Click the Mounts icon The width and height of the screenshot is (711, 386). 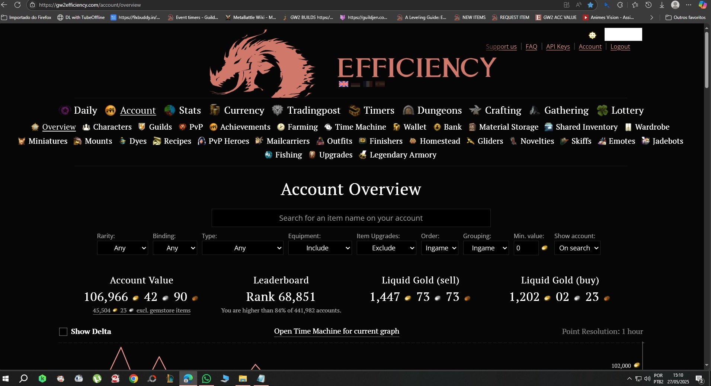[x=78, y=141]
